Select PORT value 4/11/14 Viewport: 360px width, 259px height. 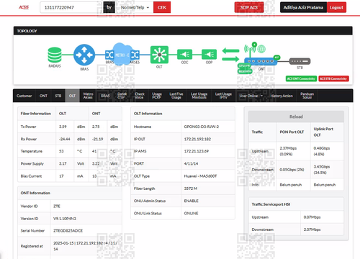[x=191, y=163]
